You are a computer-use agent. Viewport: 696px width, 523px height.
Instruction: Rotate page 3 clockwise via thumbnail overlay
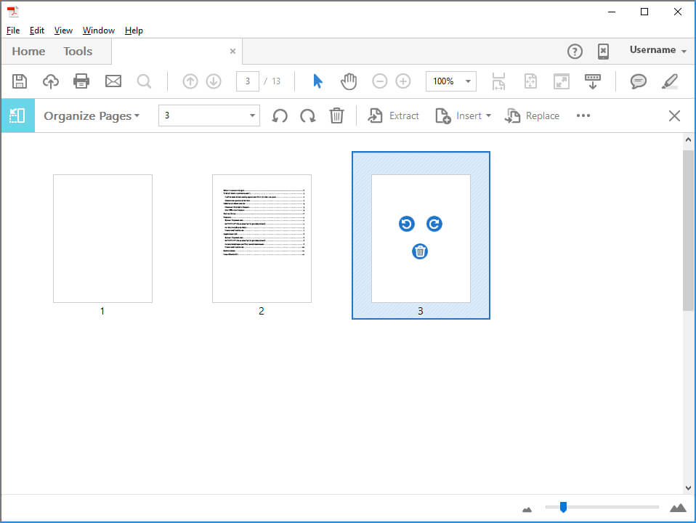(x=434, y=224)
